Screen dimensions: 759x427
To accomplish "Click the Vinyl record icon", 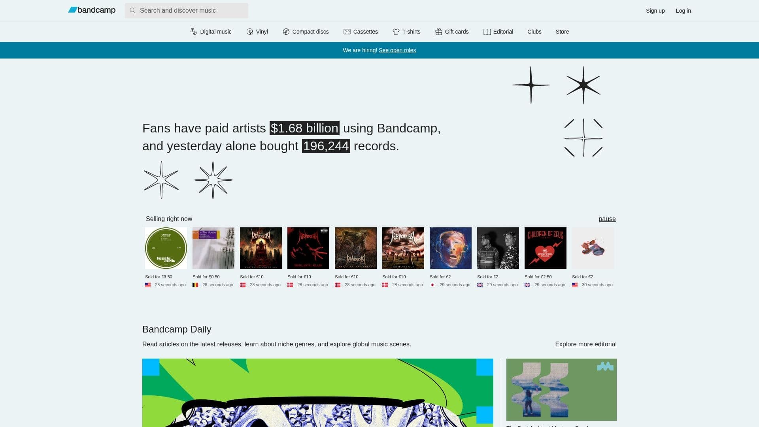I will (250, 32).
